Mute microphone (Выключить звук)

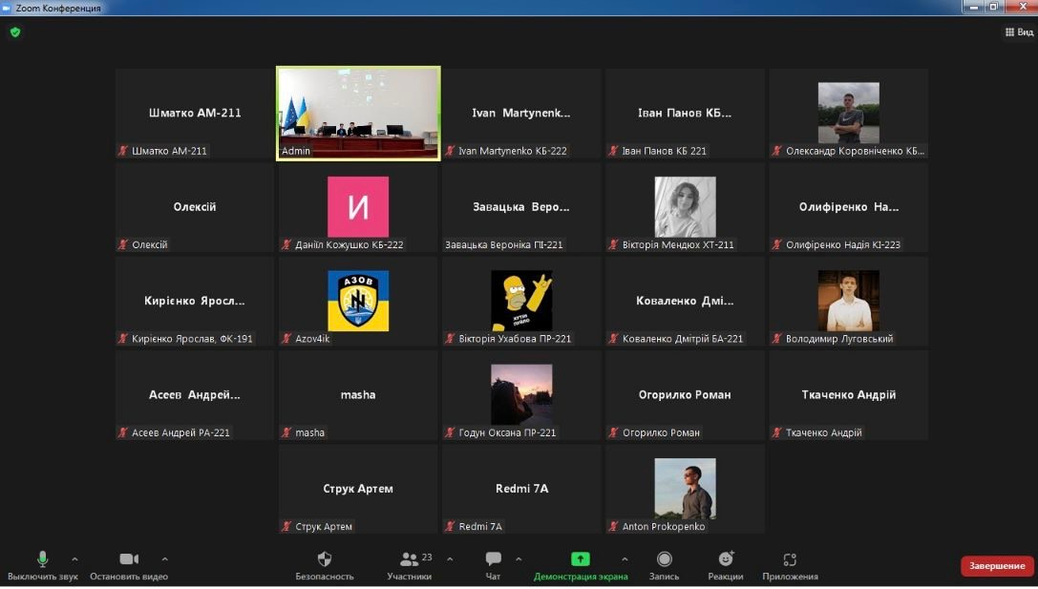coord(42,560)
